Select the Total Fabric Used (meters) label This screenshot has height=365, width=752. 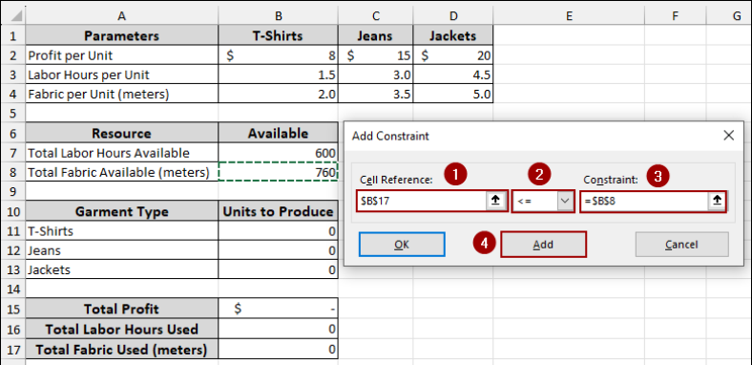122,349
